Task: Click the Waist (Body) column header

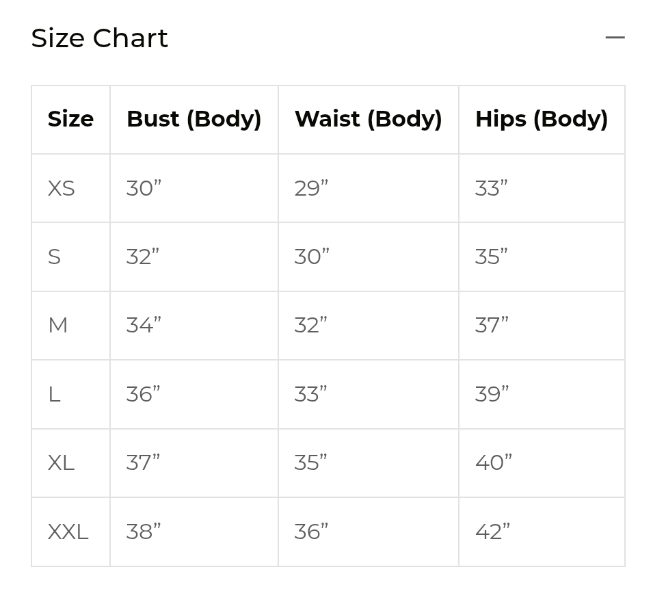Action: click(368, 119)
